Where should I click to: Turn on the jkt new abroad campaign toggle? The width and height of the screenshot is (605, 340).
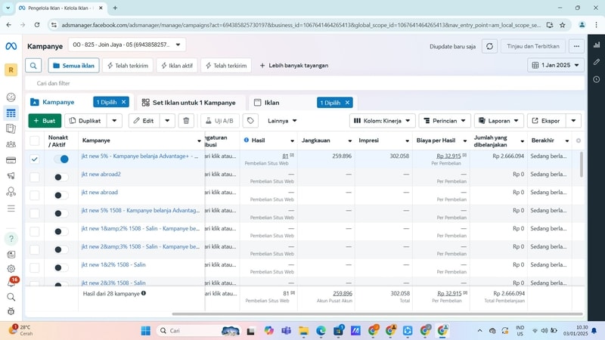point(61,195)
